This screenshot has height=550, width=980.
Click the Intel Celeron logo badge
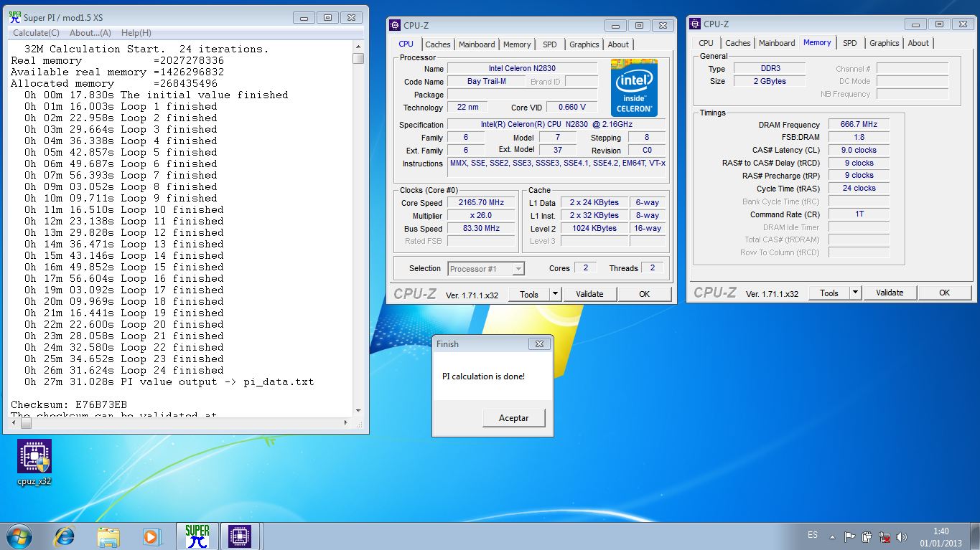pyautogui.click(x=634, y=89)
